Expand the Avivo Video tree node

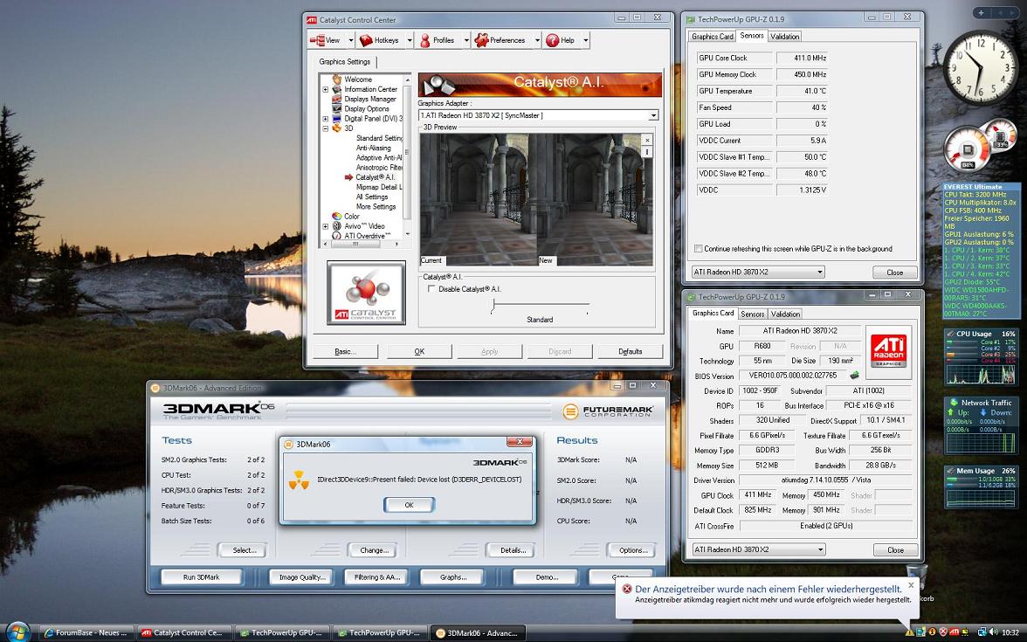click(326, 226)
